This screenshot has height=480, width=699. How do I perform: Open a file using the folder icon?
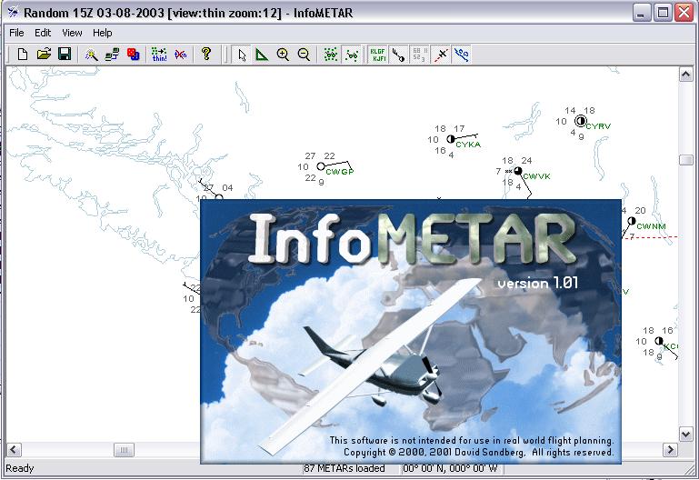click(x=44, y=55)
